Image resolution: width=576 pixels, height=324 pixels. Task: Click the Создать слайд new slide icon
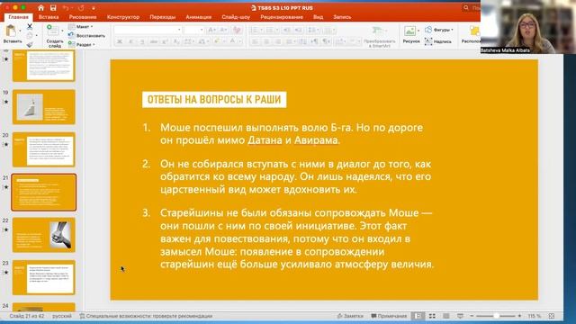pyautogui.click(x=52, y=31)
